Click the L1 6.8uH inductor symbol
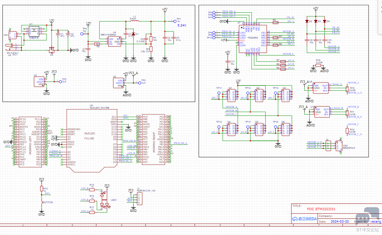Image resolution: width=382 pixels, height=235 pixels. pyautogui.click(x=134, y=21)
